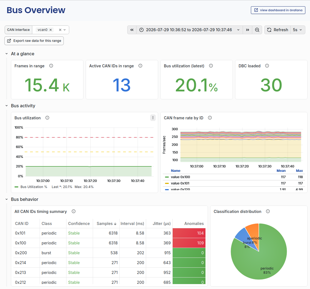Sort table by Samples column header
The image size is (310, 289).
[106, 224]
